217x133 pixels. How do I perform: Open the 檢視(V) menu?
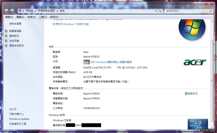32,17
